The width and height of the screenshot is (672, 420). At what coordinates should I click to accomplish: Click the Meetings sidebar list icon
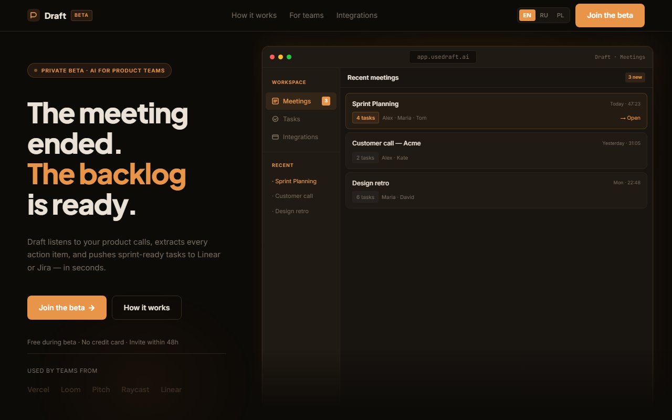275,101
